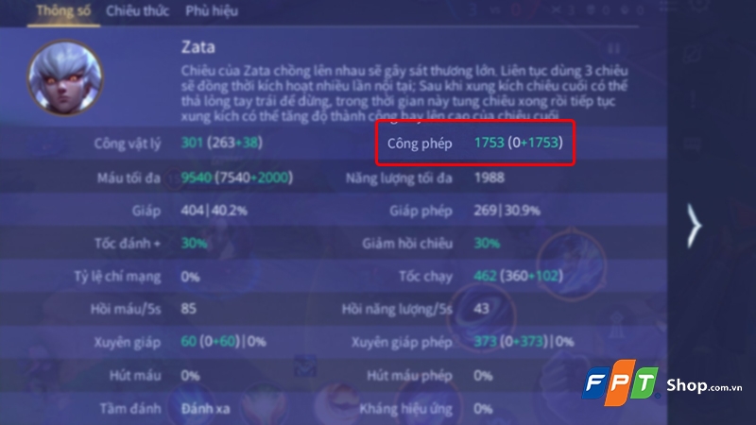Click Zata's hero portrait
This screenshot has height=425, width=756.
[x=64, y=77]
